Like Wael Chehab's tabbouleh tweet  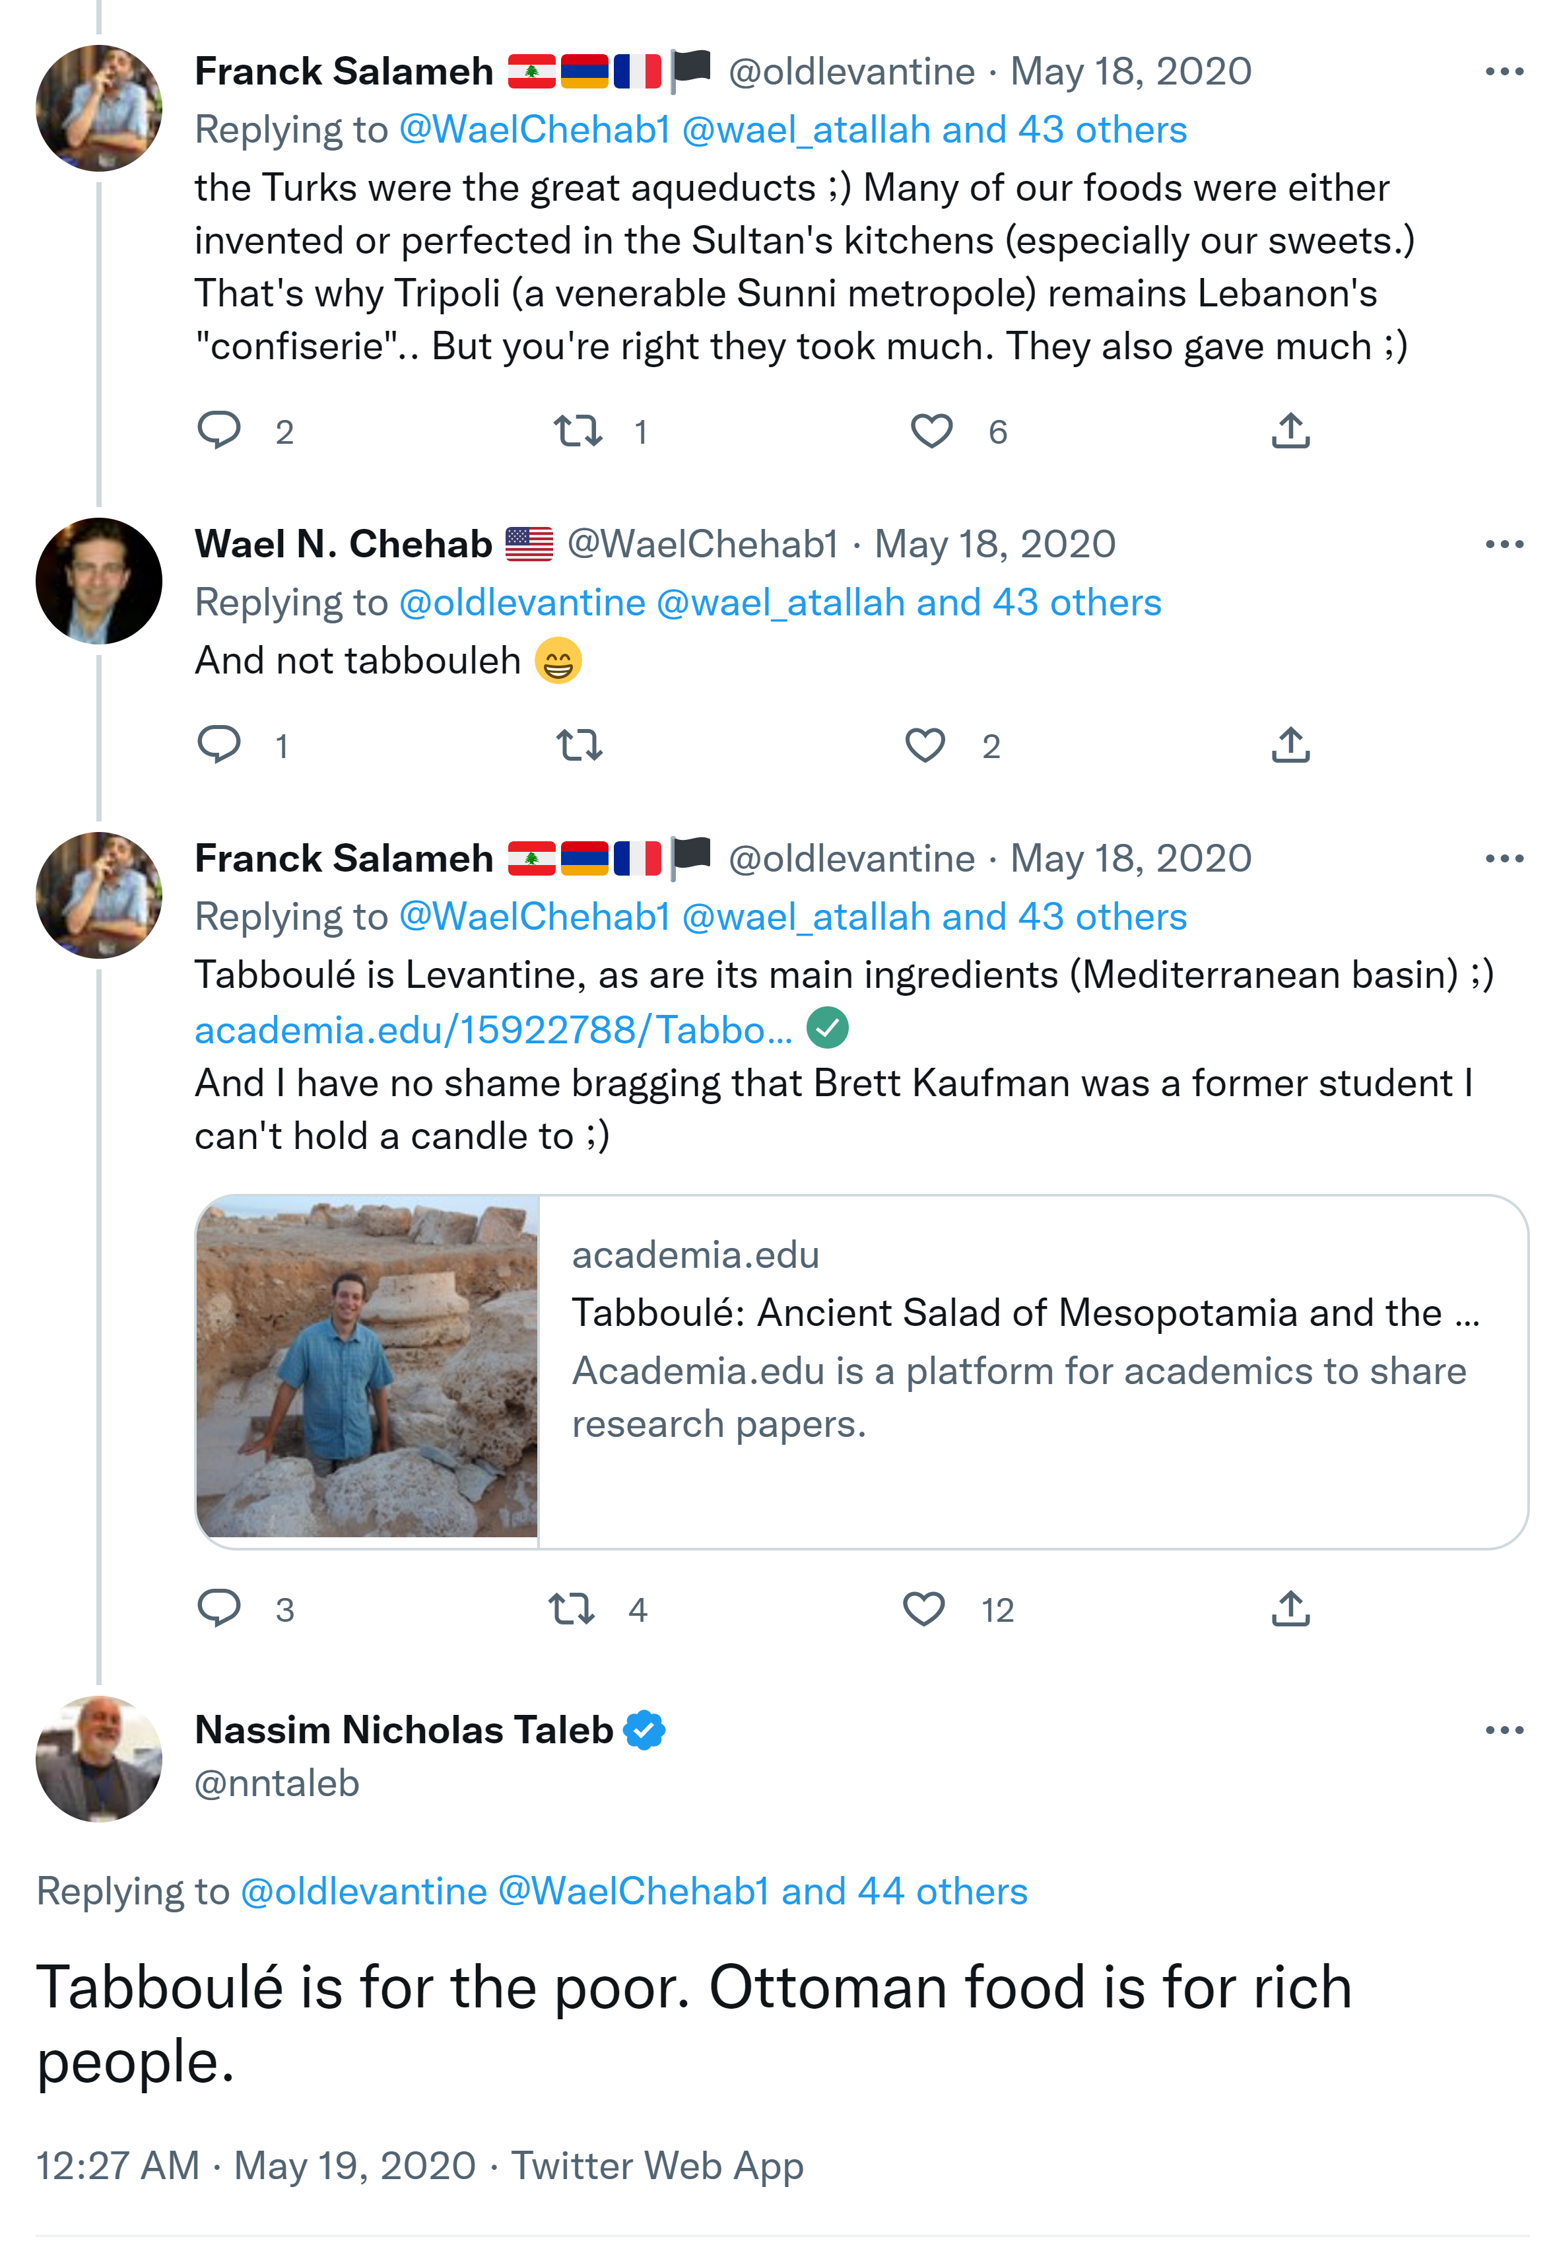[924, 746]
